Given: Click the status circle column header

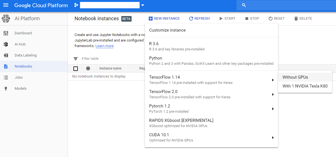Looking at the screenshot, I should tap(88, 68).
